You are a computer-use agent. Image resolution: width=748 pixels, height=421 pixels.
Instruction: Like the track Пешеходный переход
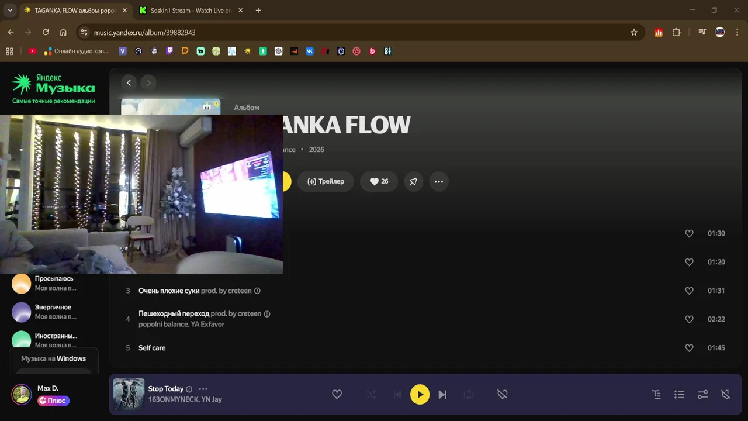click(x=689, y=319)
